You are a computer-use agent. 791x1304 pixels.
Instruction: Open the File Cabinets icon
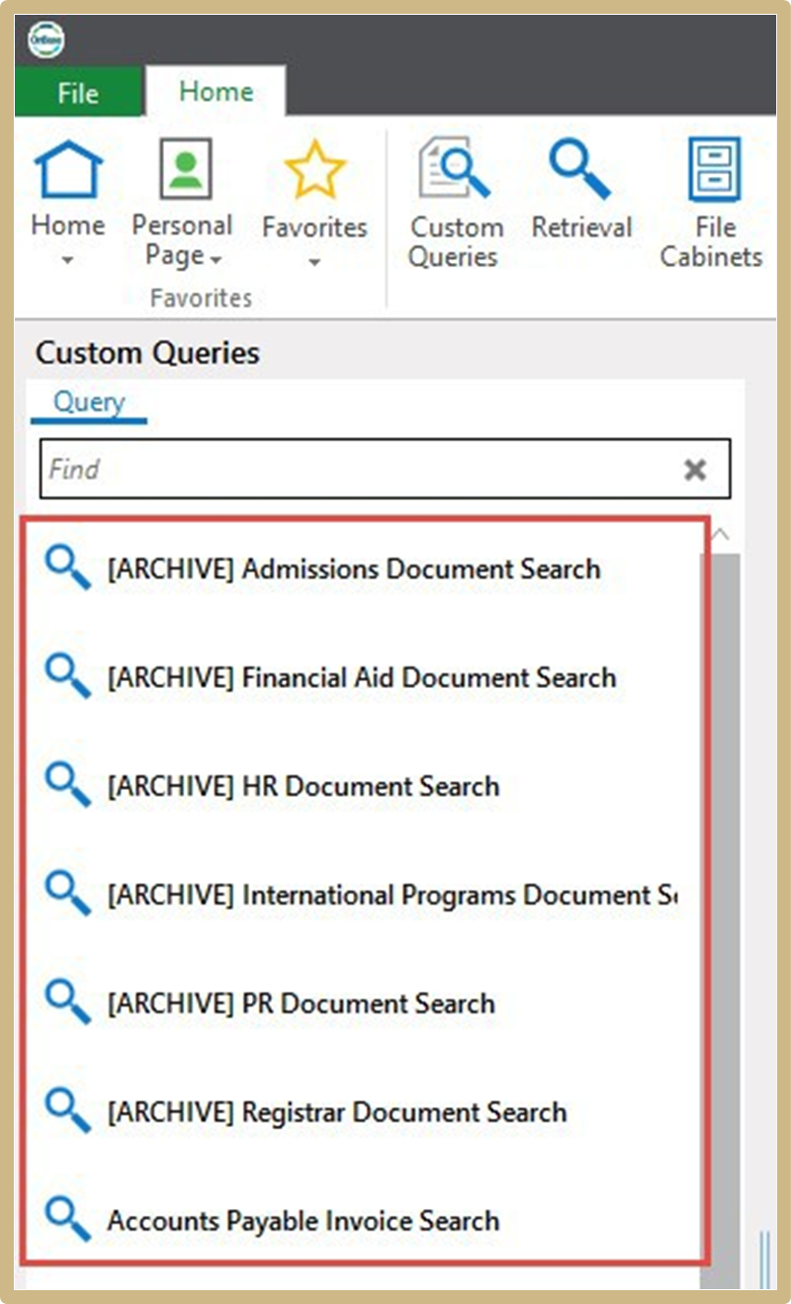(713, 170)
